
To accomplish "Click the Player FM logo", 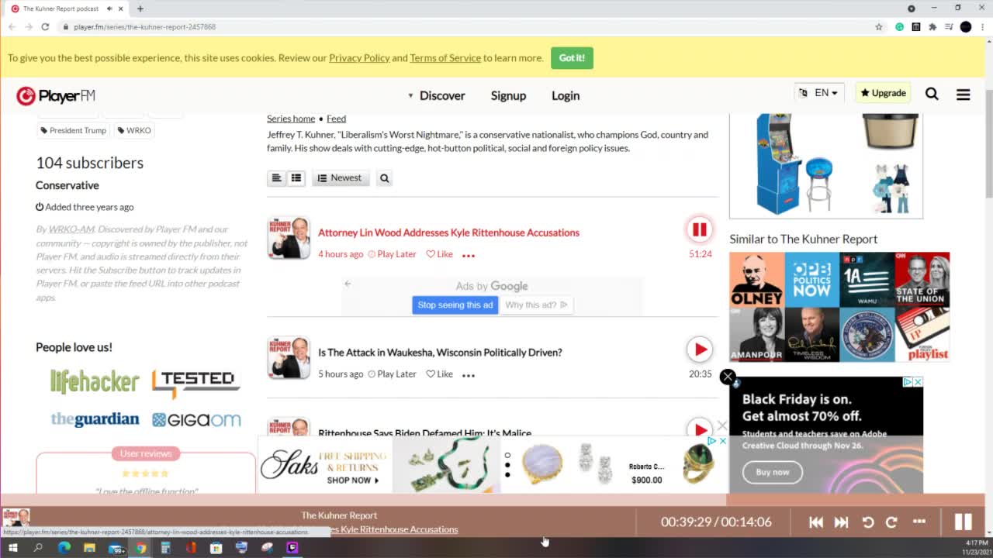I will [56, 95].
